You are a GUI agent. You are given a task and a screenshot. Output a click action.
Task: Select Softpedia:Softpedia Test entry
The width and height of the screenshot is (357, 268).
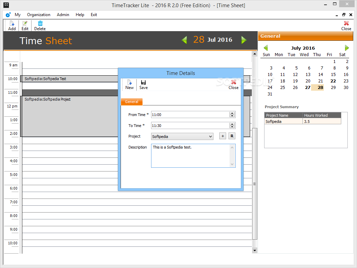point(69,79)
